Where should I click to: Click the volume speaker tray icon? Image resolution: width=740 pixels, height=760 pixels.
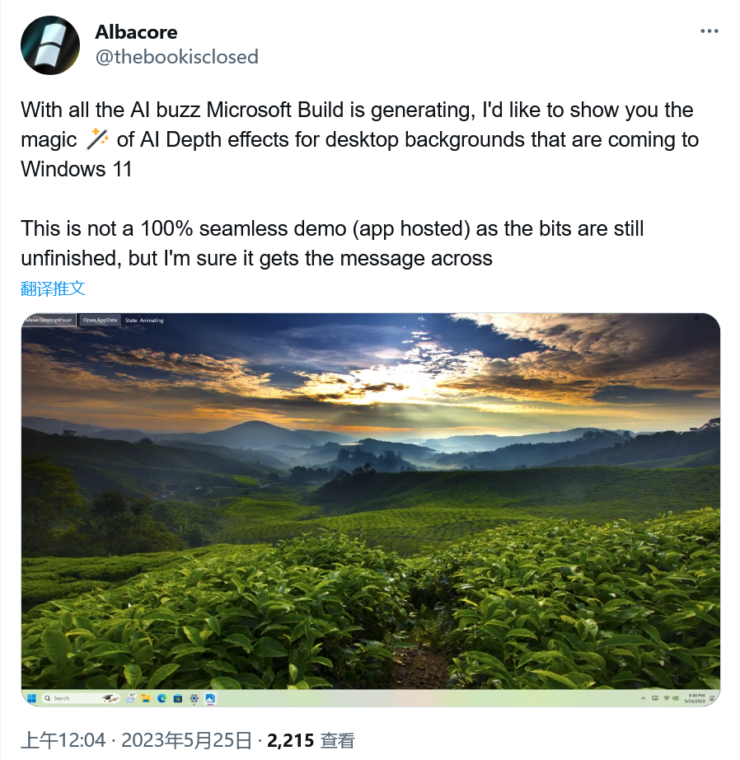click(x=676, y=698)
